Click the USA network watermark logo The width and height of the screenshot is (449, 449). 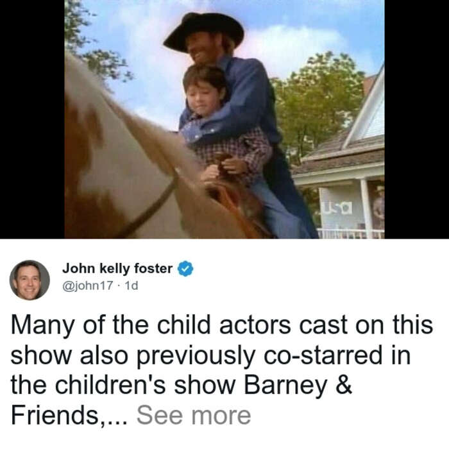(x=338, y=207)
